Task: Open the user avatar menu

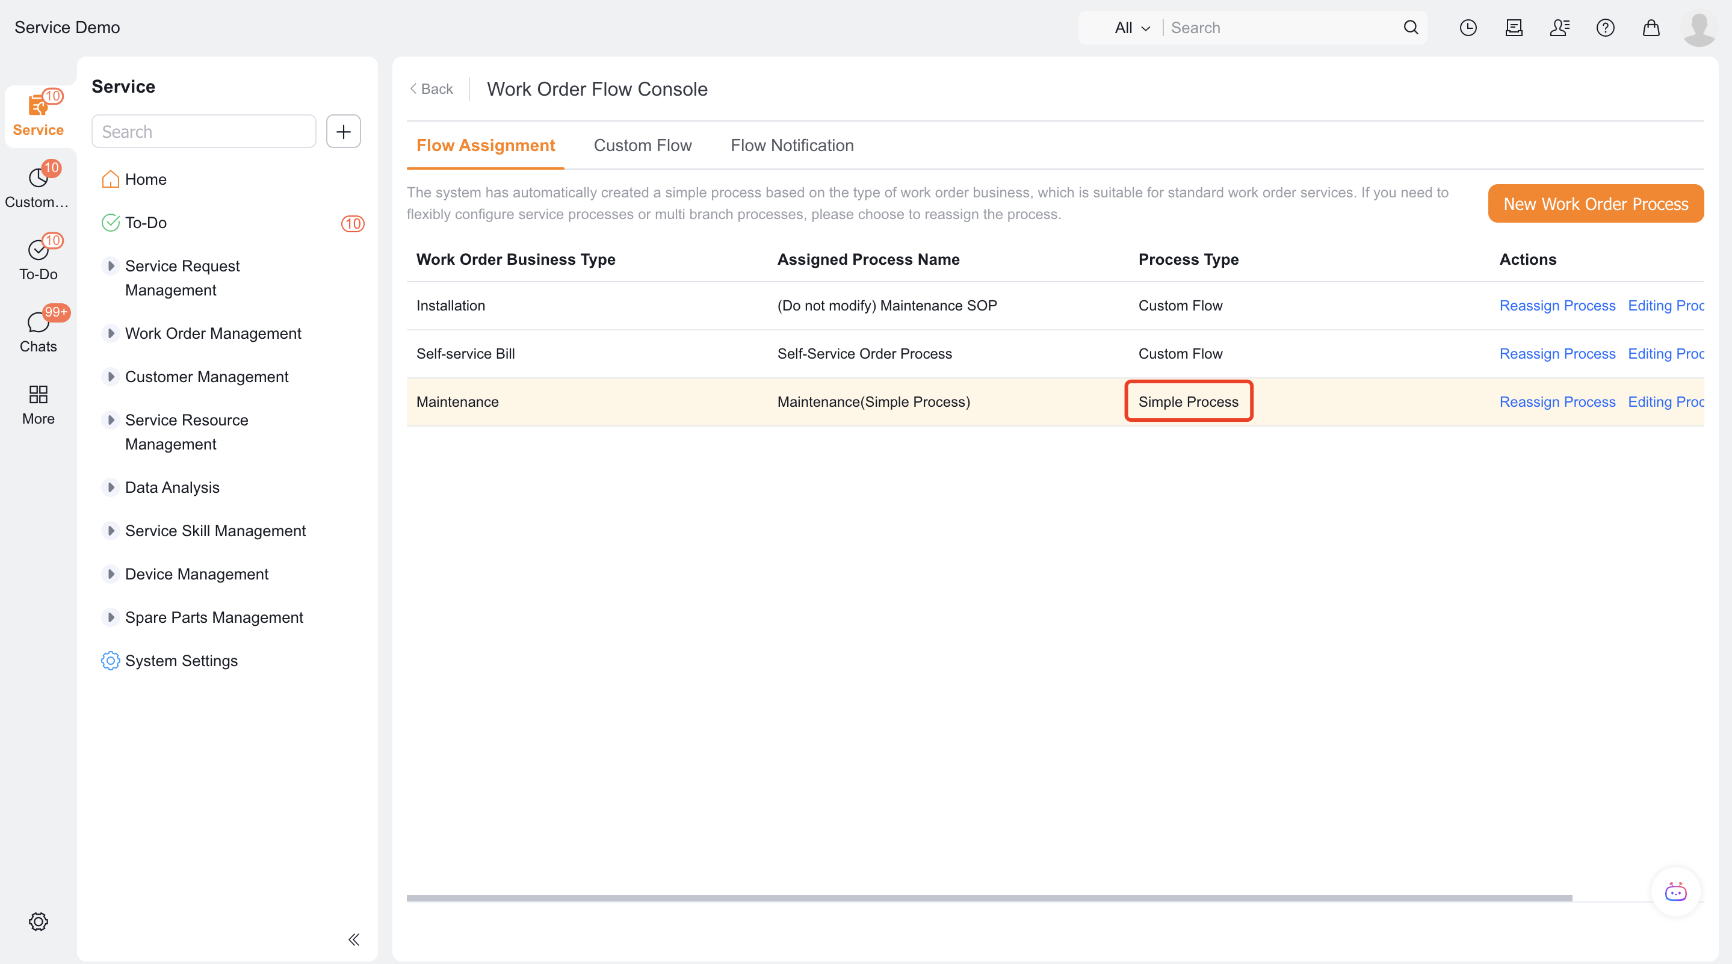Action: (x=1699, y=29)
